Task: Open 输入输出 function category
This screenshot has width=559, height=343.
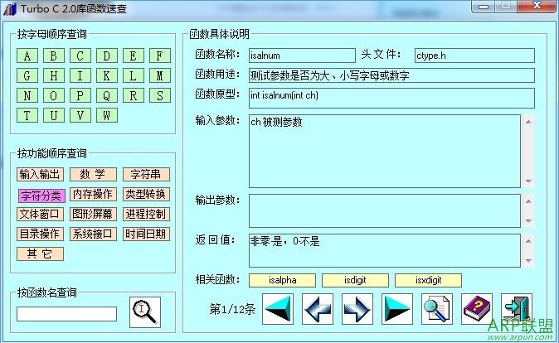Action: pyautogui.click(x=40, y=175)
